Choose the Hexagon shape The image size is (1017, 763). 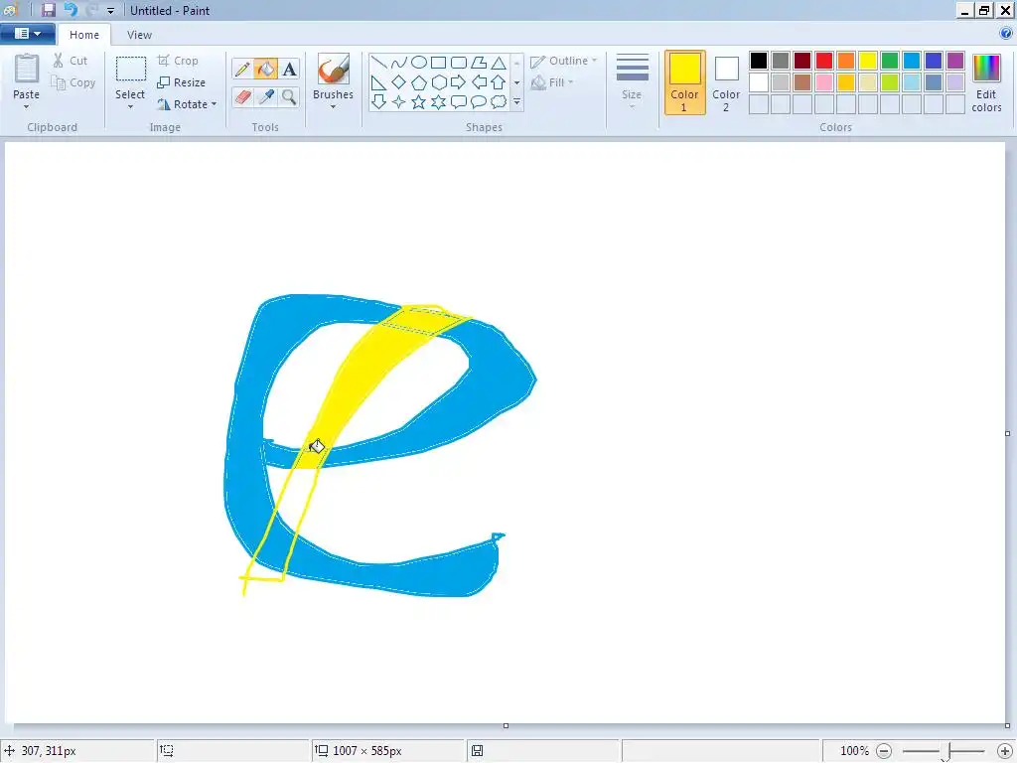pyautogui.click(x=439, y=82)
